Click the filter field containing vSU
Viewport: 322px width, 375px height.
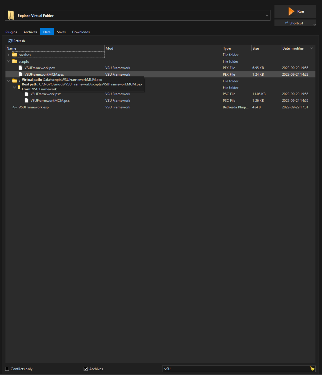pyautogui.click(x=236, y=369)
